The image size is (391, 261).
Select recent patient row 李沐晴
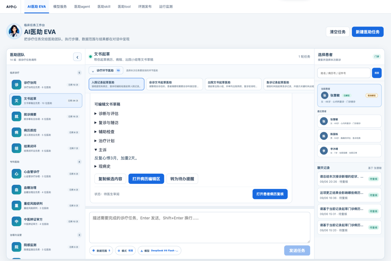[349, 151]
